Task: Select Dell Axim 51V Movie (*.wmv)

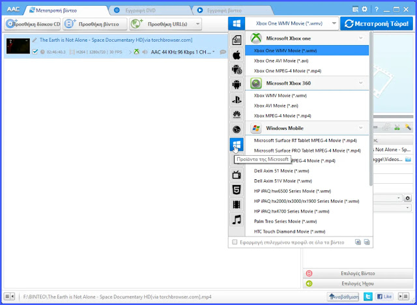Action: pos(307,181)
